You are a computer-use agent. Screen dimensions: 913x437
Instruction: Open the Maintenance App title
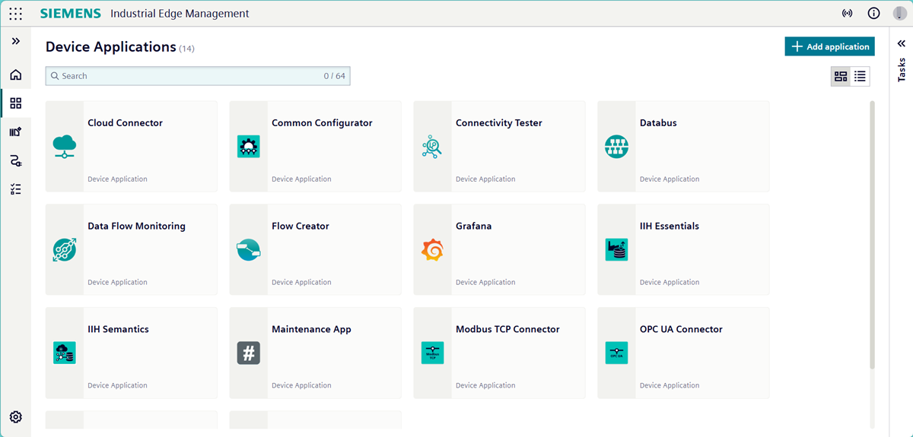click(311, 330)
